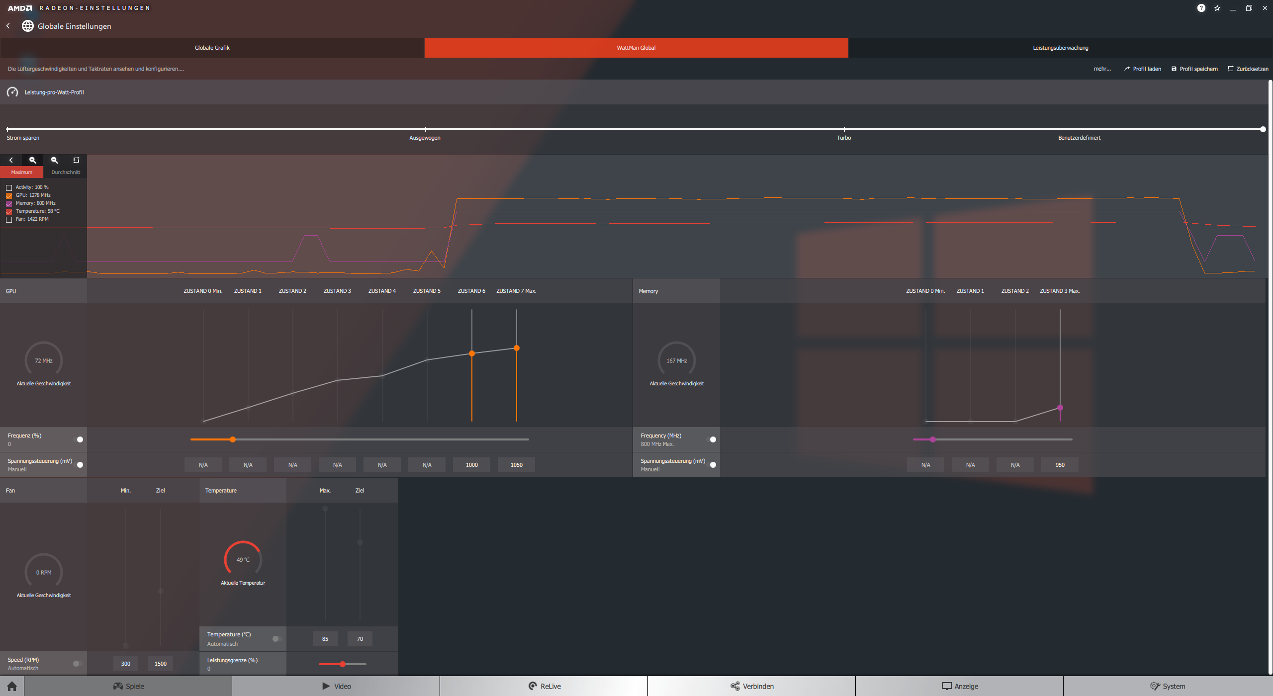The height and width of the screenshot is (696, 1273).
Task: Select the Ausgewogen profile point
Action: pos(425,129)
